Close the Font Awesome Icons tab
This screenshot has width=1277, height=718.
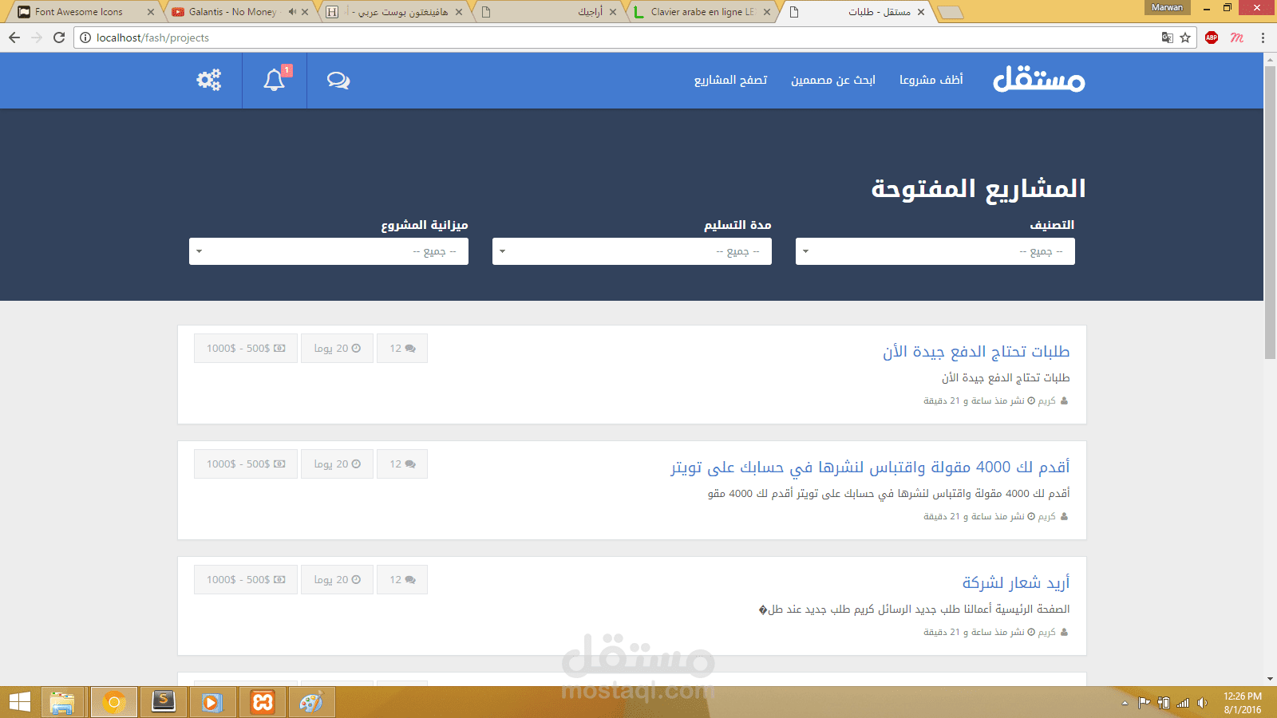(150, 12)
